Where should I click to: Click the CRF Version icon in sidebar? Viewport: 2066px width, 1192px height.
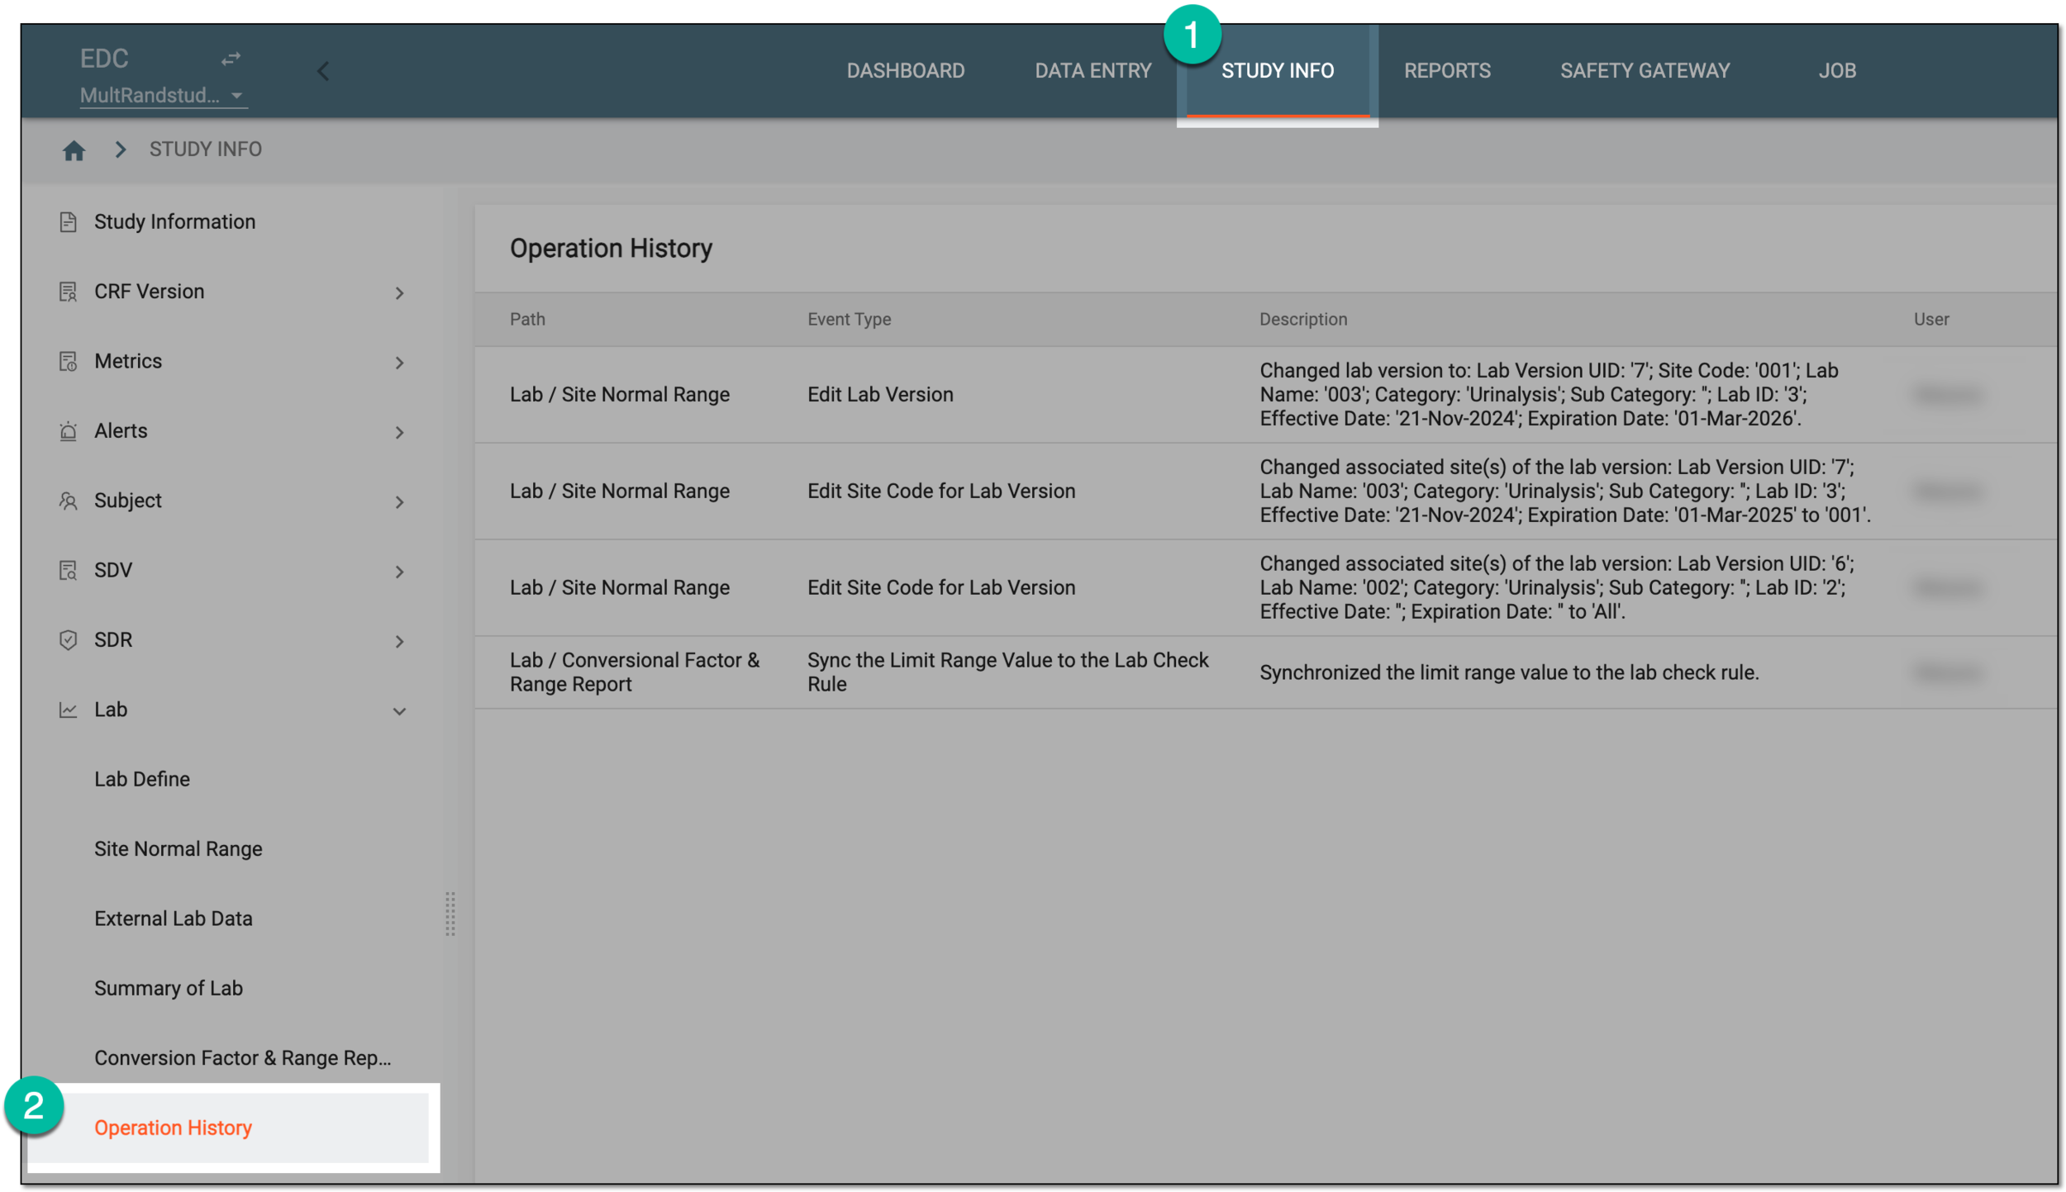[68, 292]
